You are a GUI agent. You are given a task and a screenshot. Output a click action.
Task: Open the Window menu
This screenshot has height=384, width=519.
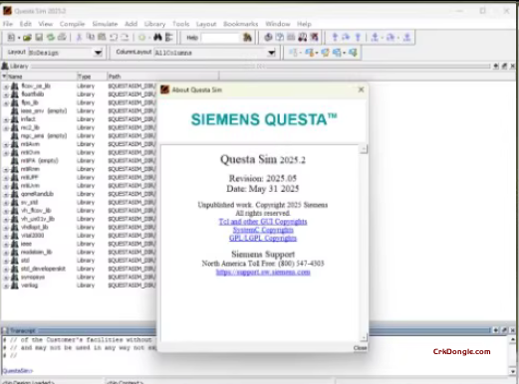[x=278, y=24]
